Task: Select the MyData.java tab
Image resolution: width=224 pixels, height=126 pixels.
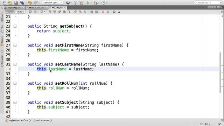Action: pyautogui.click(x=57, y=8)
